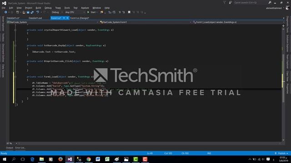
Task: Open the Edit menu
Action: [11, 8]
